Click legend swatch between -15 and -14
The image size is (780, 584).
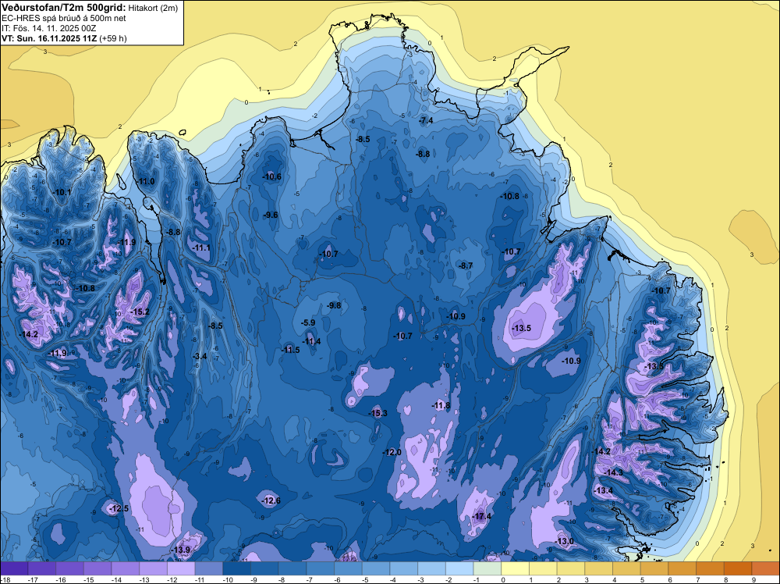click(x=97, y=568)
